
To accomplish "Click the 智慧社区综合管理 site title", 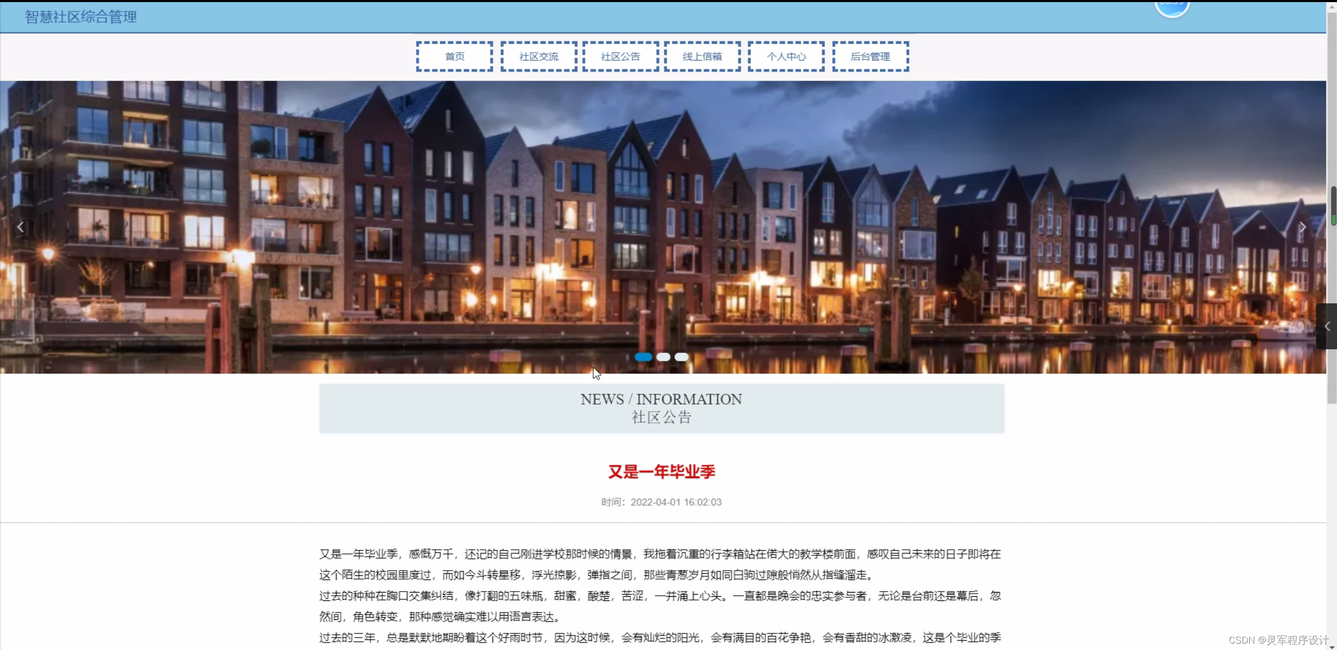I will point(81,17).
